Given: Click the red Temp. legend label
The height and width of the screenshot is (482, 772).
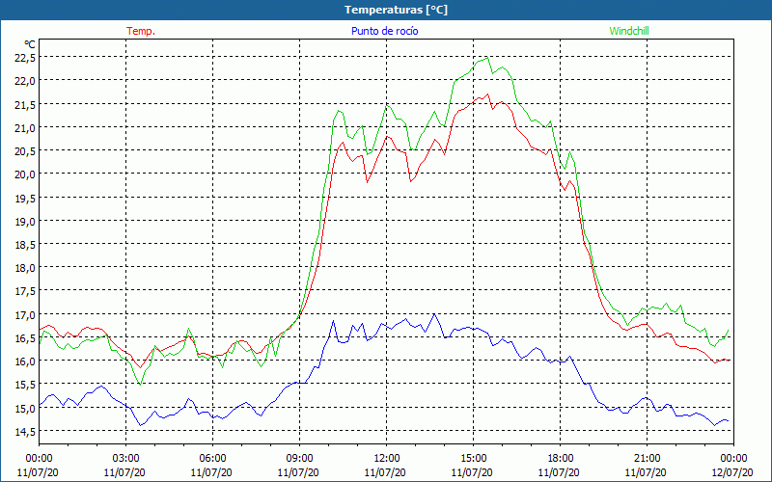Looking at the screenshot, I should click(x=141, y=31).
